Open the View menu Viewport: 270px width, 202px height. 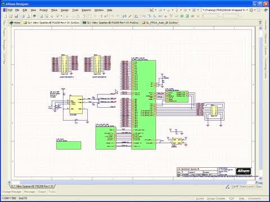coord(33,10)
